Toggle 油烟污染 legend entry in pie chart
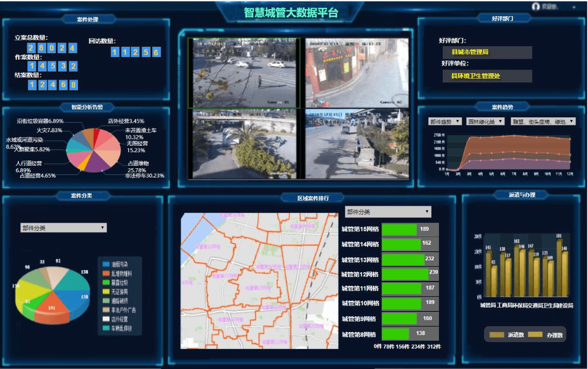The image size is (588, 369). (107, 265)
